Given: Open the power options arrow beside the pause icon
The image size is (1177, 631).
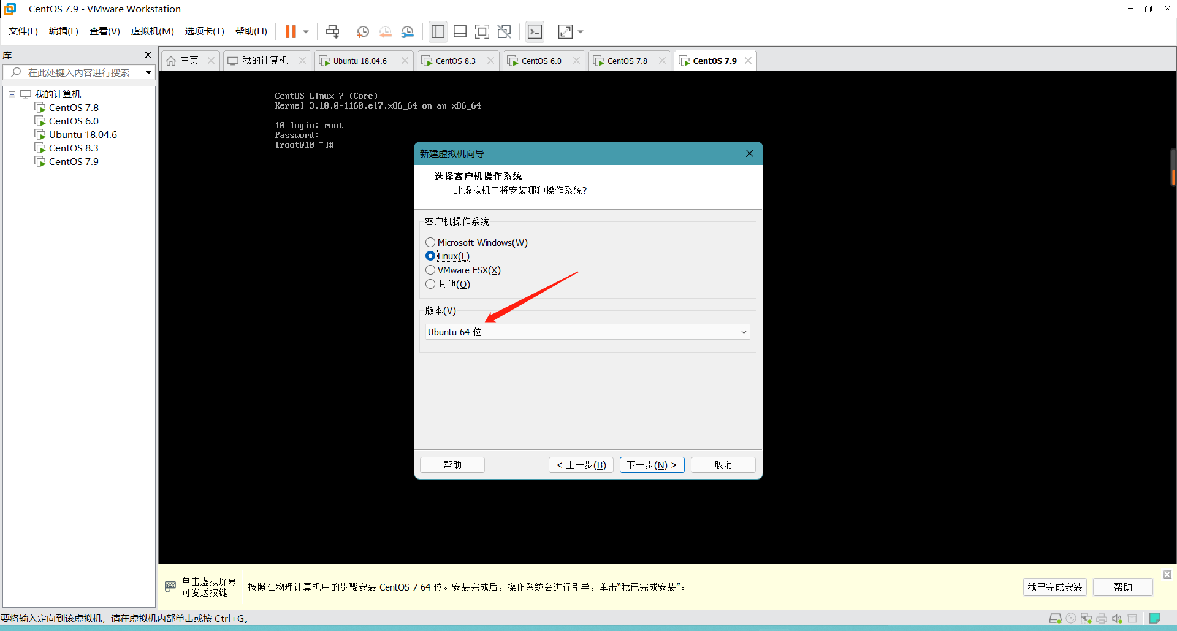Looking at the screenshot, I should pos(306,31).
